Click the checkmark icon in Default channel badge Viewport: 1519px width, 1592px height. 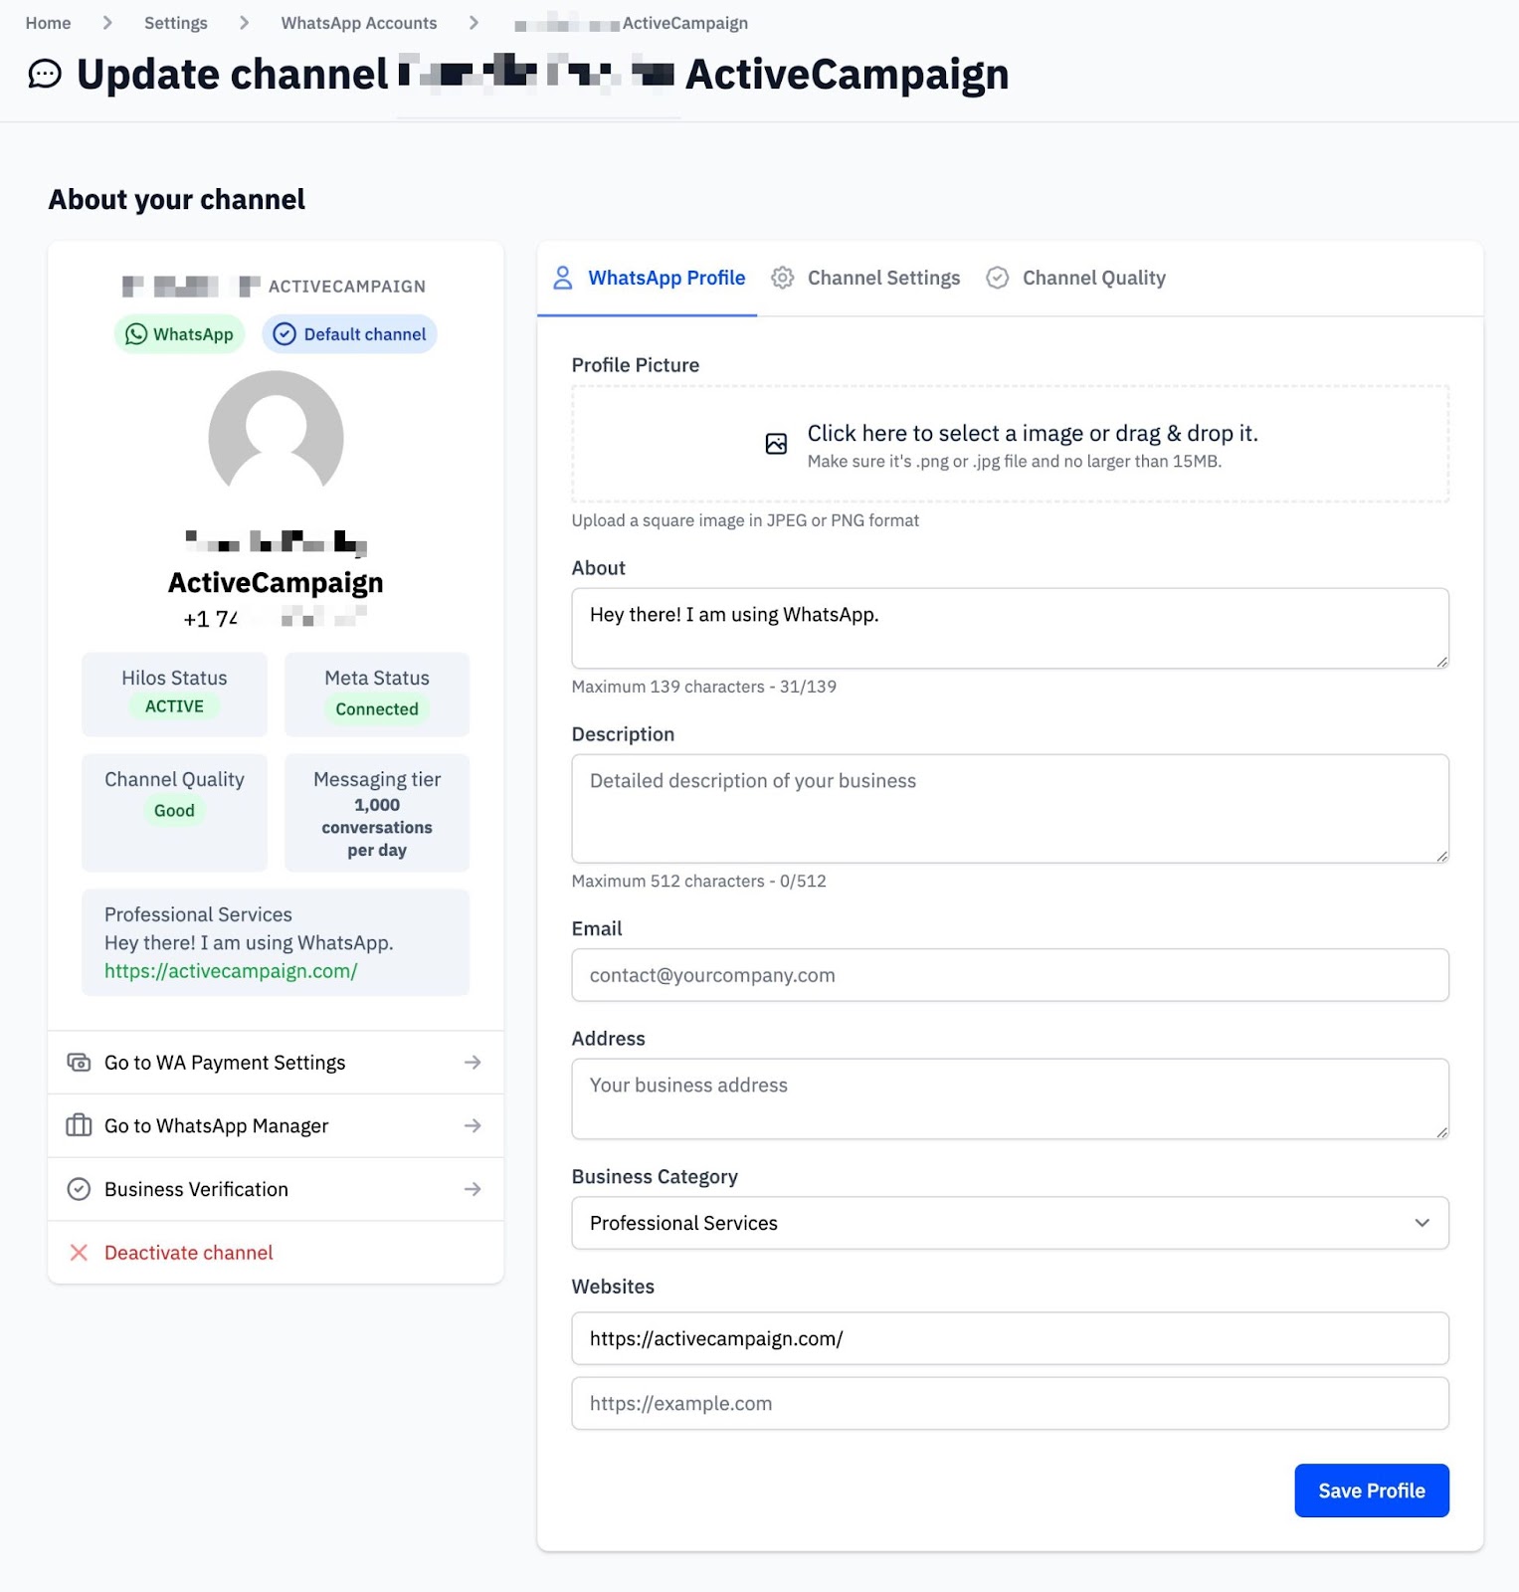pyautogui.click(x=284, y=333)
